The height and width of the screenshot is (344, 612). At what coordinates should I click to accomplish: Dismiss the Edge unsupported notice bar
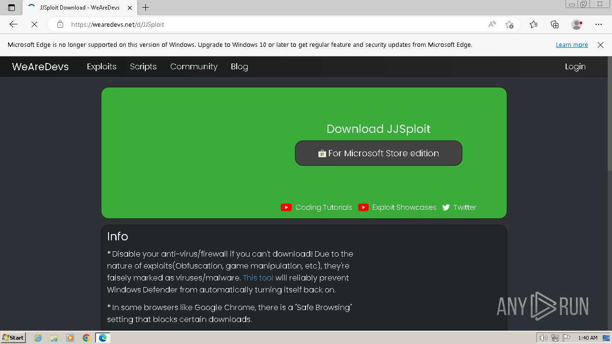(x=601, y=44)
